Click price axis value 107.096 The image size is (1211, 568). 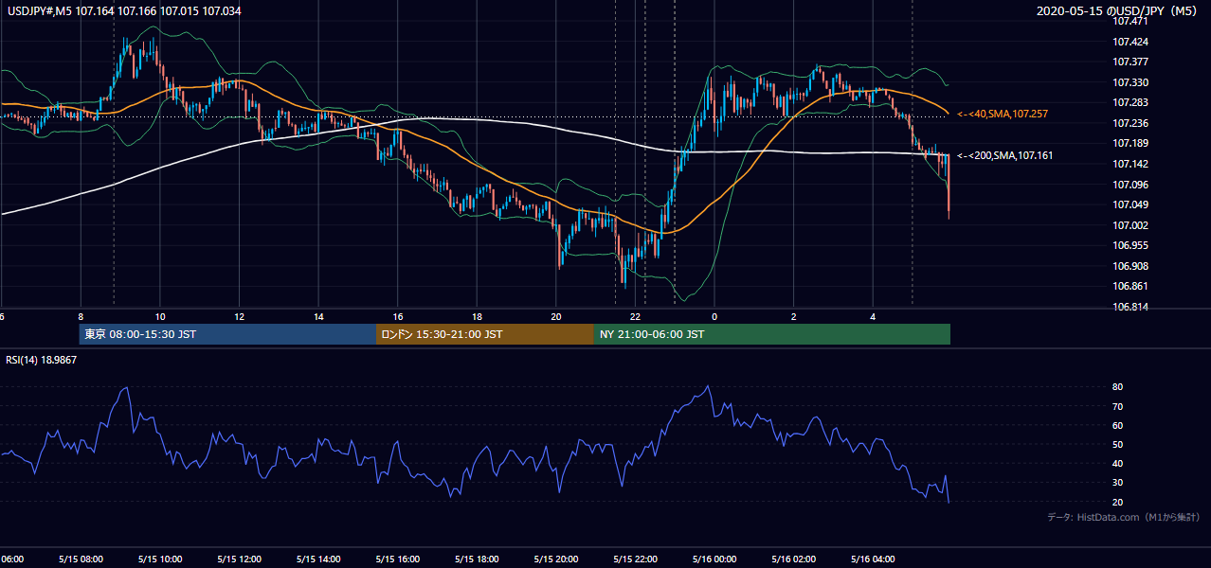coord(1130,186)
